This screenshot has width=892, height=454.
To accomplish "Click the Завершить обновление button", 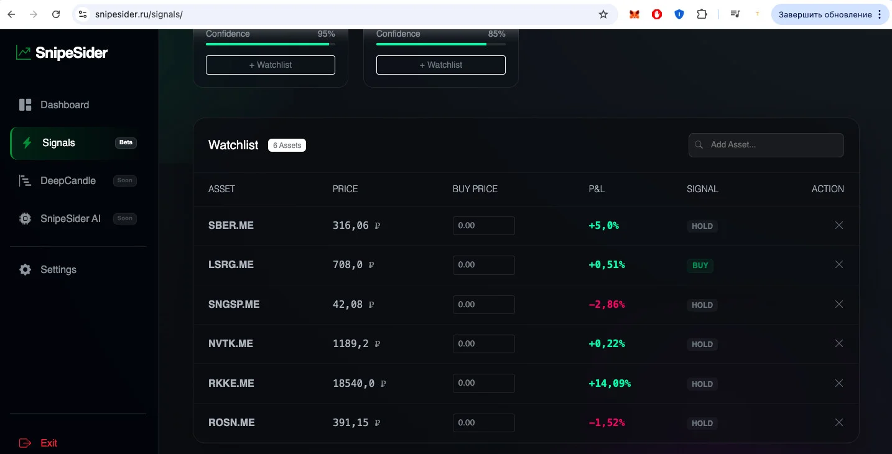I will 830,14.
